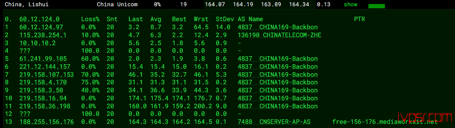Open AS 4837 link in hop 9 row
455x128 pixels.
(x=278, y=90)
